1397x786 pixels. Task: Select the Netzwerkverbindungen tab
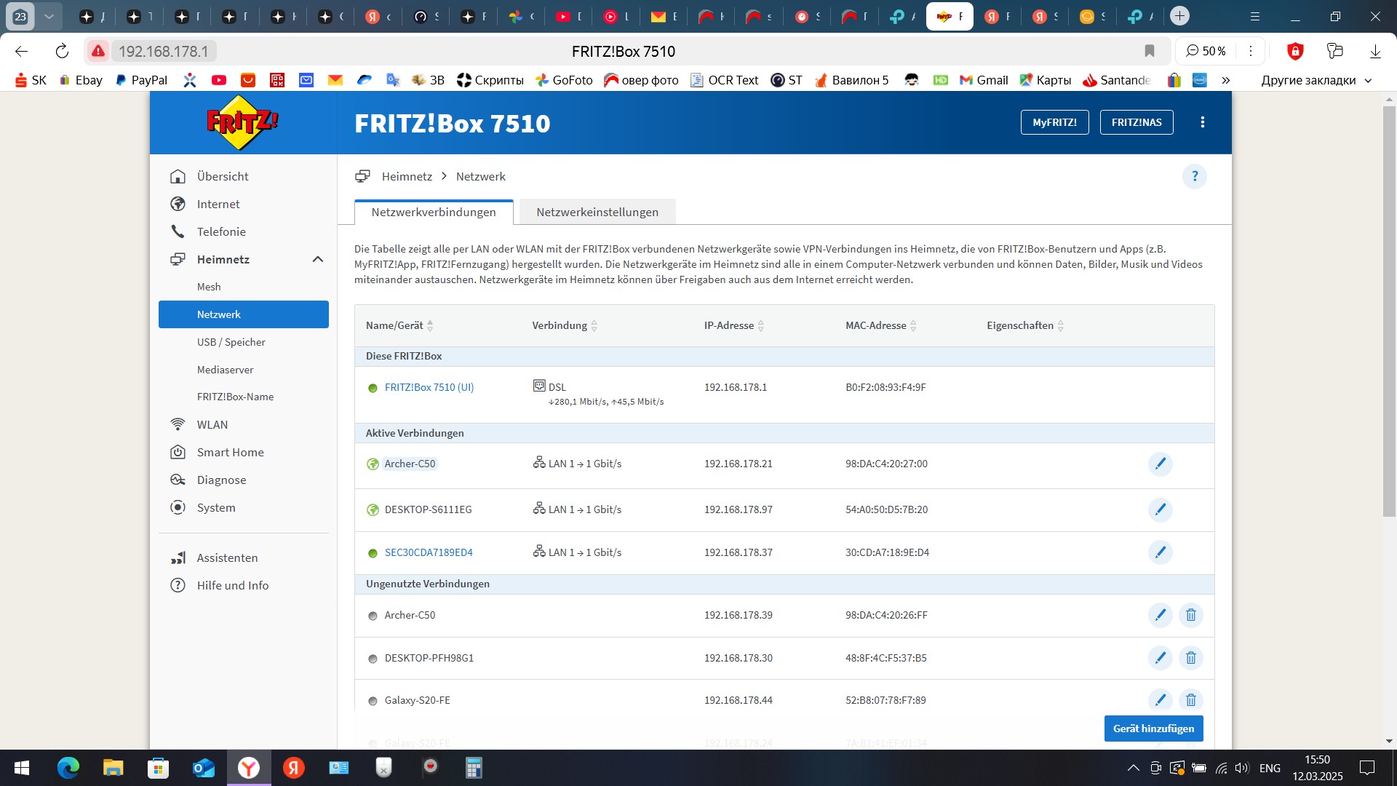434,212
